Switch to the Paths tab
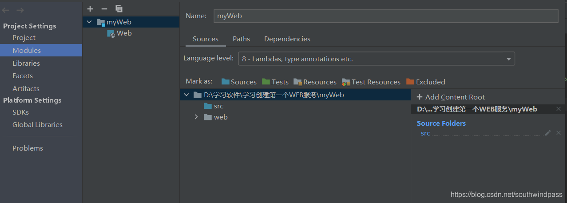 [241, 39]
